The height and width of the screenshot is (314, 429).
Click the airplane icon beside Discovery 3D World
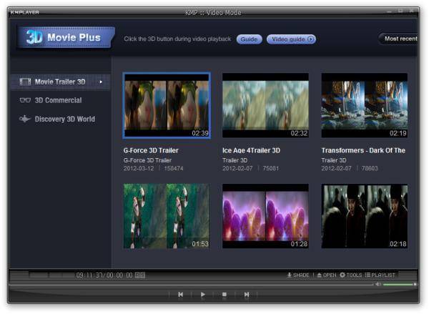click(25, 119)
